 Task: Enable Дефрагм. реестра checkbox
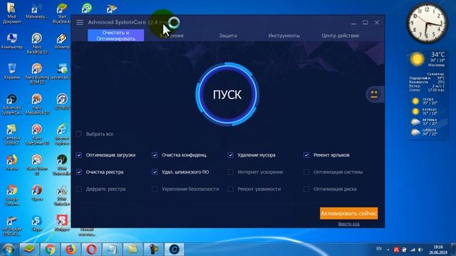coord(79,189)
